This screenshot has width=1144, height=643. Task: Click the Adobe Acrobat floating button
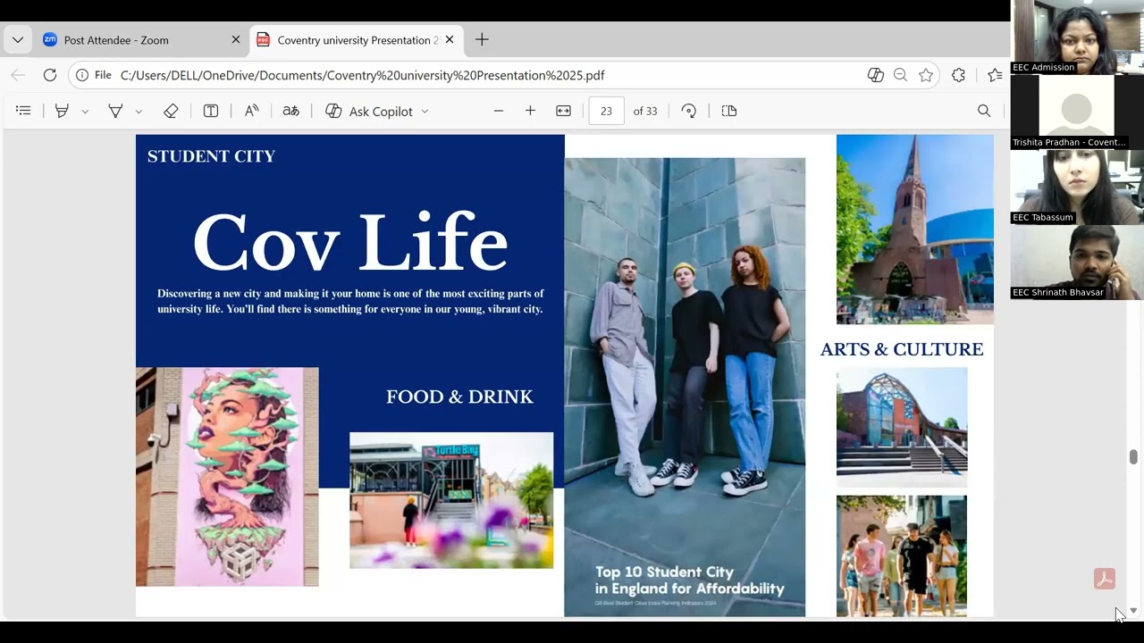(x=1105, y=579)
